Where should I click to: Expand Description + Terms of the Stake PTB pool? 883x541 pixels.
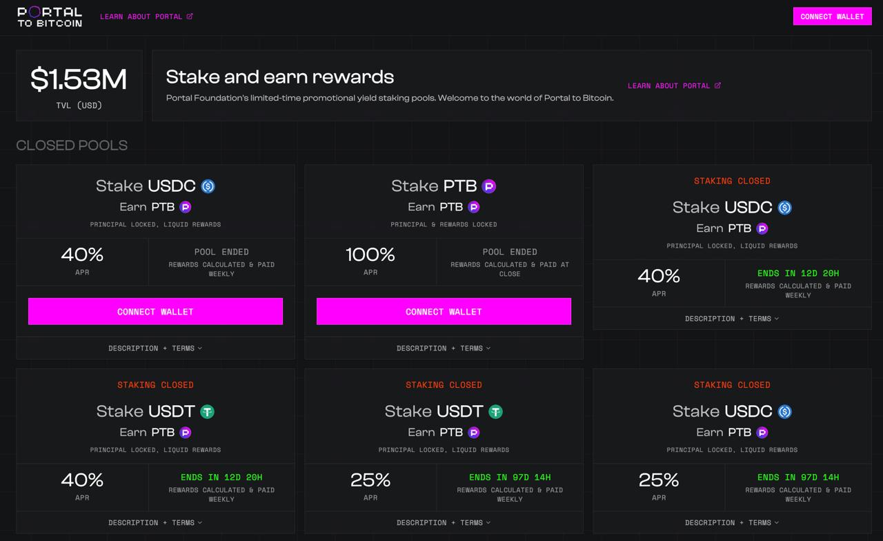(444, 348)
